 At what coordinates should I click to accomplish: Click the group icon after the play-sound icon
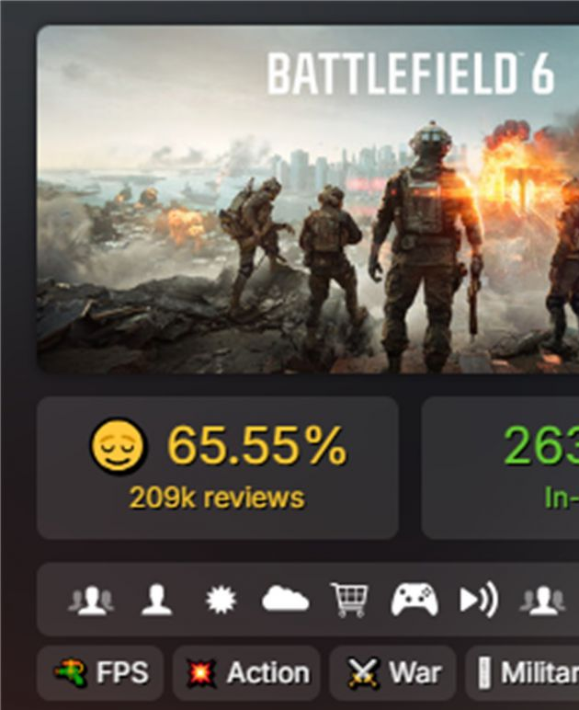click(542, 601)
